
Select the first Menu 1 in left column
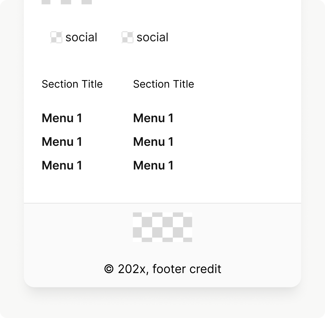[62, 118]
